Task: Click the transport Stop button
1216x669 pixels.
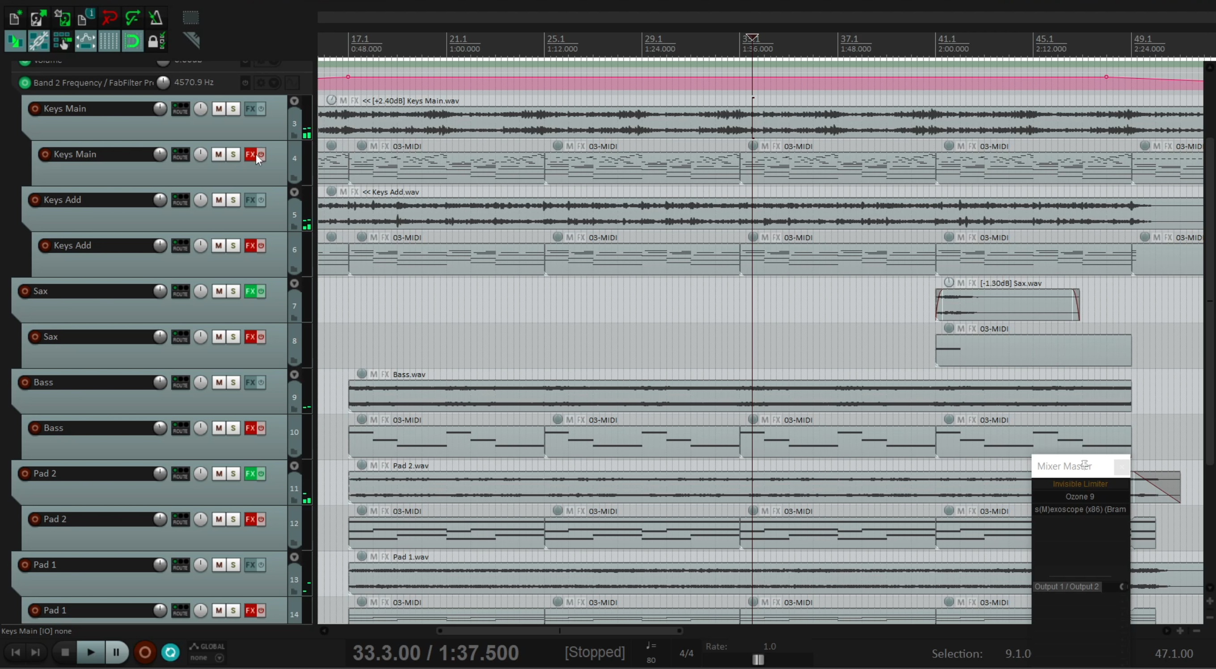Action: 65,652
